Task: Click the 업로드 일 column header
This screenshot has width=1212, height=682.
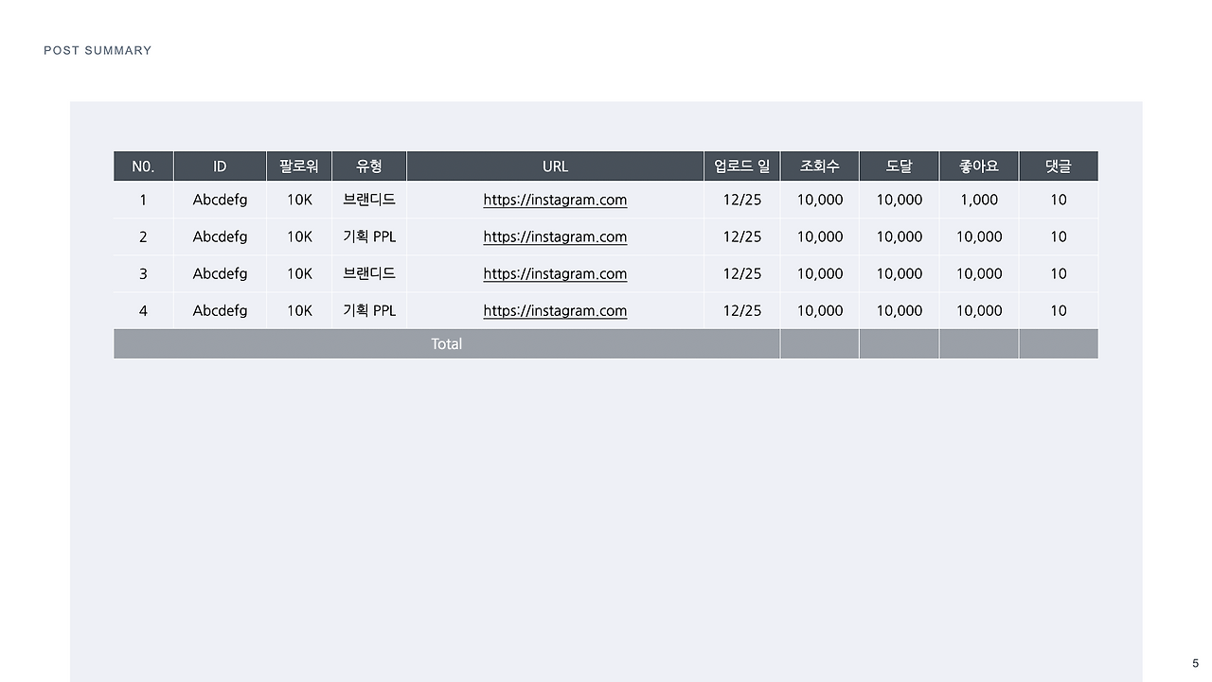Action: tap(742, 166)
